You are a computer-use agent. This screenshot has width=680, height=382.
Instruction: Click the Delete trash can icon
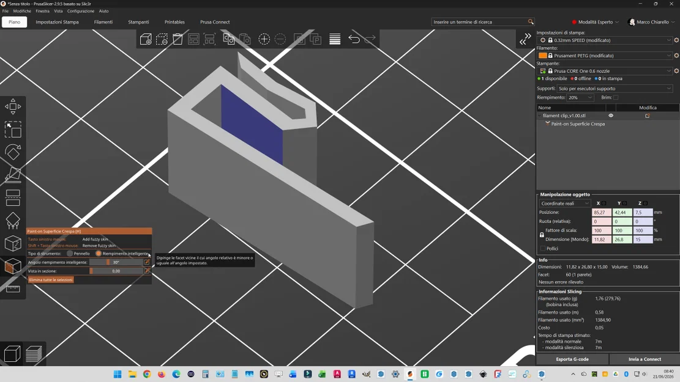pos(178,39)
